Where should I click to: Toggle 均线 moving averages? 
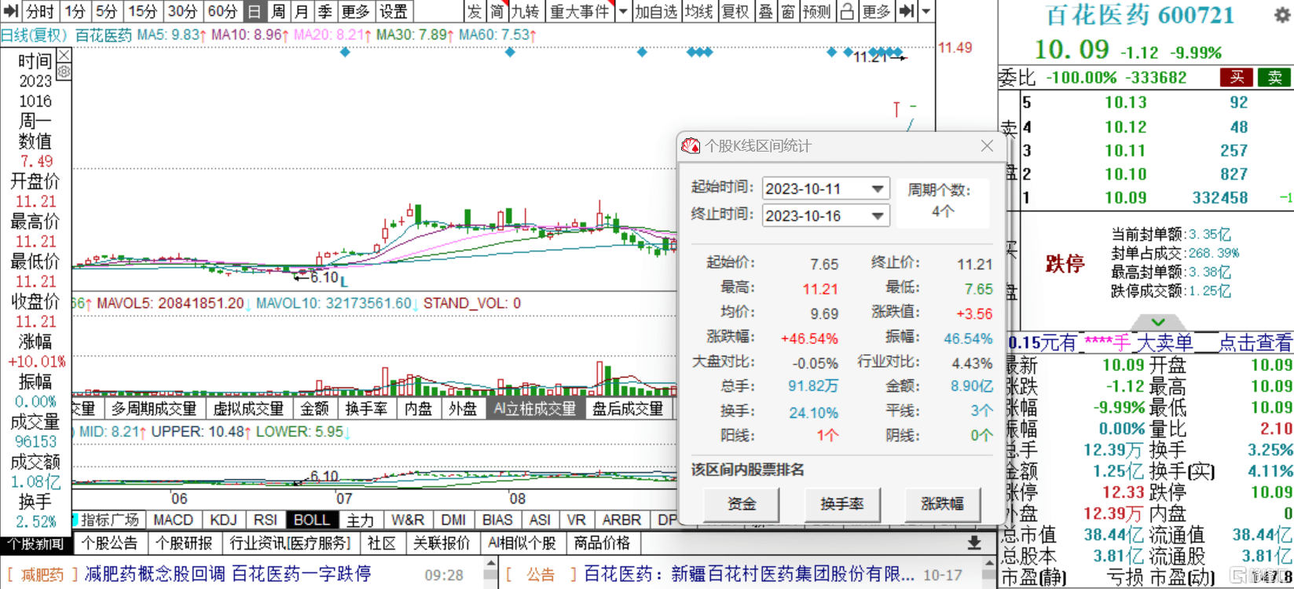point(698,11)
